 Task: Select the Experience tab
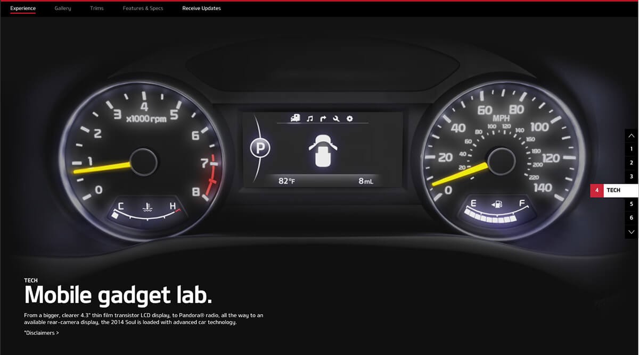click(x=23, y=9)
